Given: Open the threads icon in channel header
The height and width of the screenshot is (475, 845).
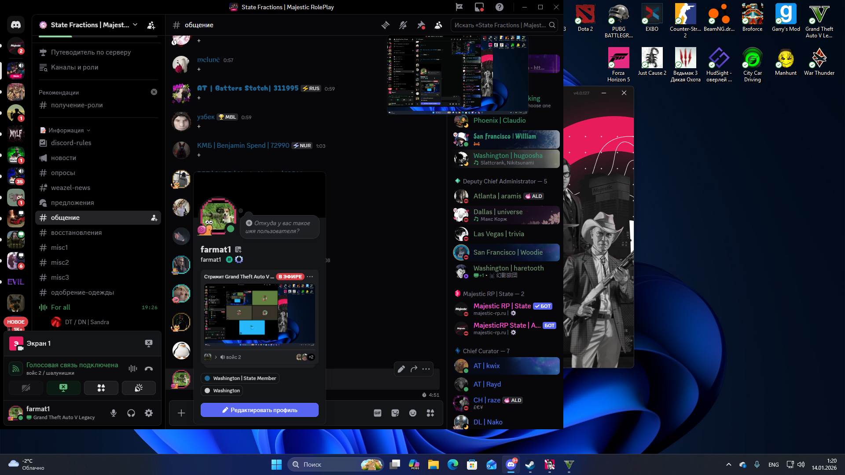Looking at the screenshot, I should [386, 25].
